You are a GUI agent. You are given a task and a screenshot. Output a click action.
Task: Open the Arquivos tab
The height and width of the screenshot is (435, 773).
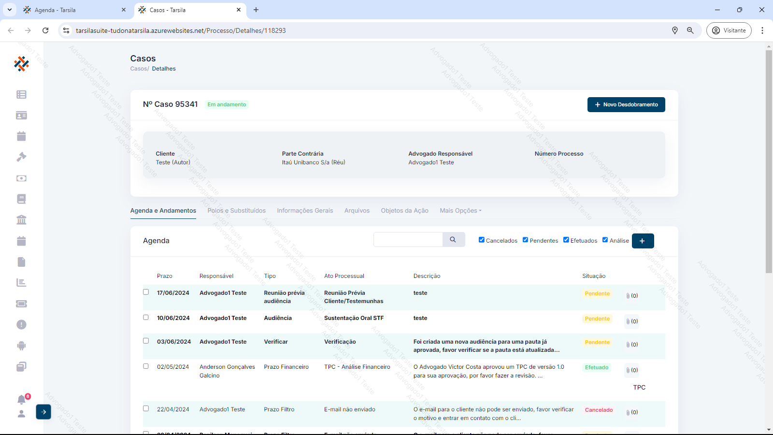pos(357,211)
